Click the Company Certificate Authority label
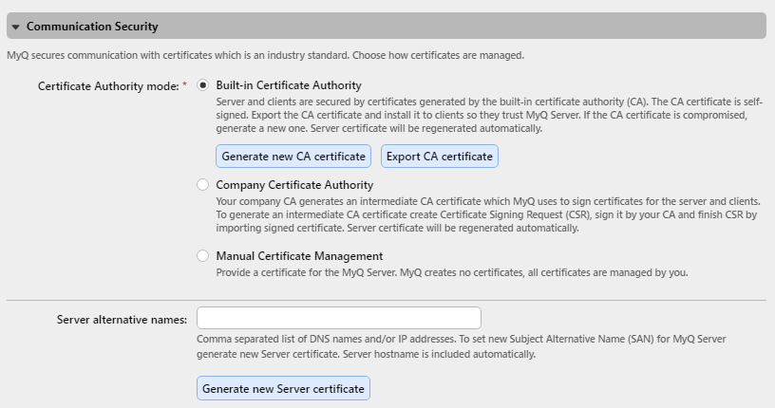Screen dimensions: 775x408 point(294,185)
